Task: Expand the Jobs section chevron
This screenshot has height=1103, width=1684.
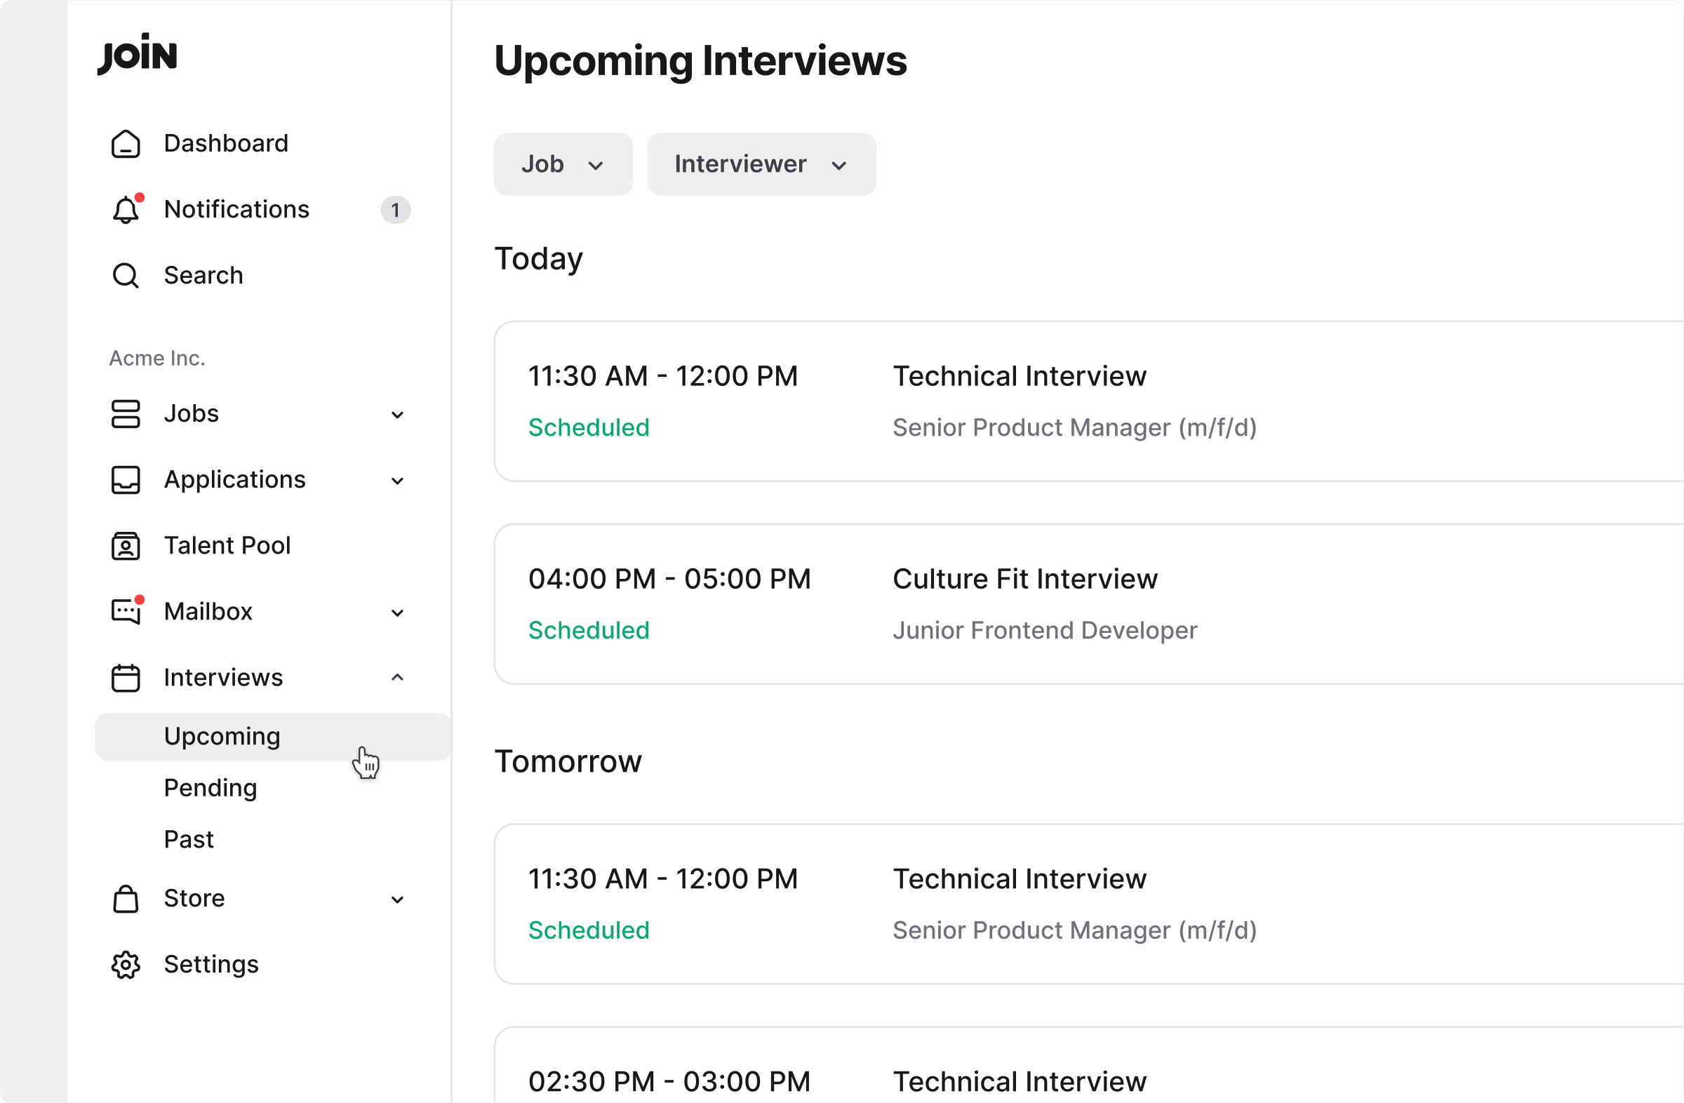Action: click(398, 415)
